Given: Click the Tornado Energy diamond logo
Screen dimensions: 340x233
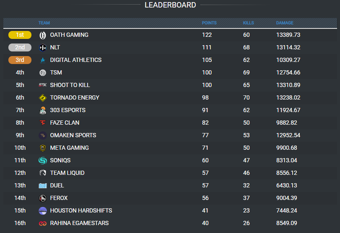Looking at the screenshot, I should 43,98.
